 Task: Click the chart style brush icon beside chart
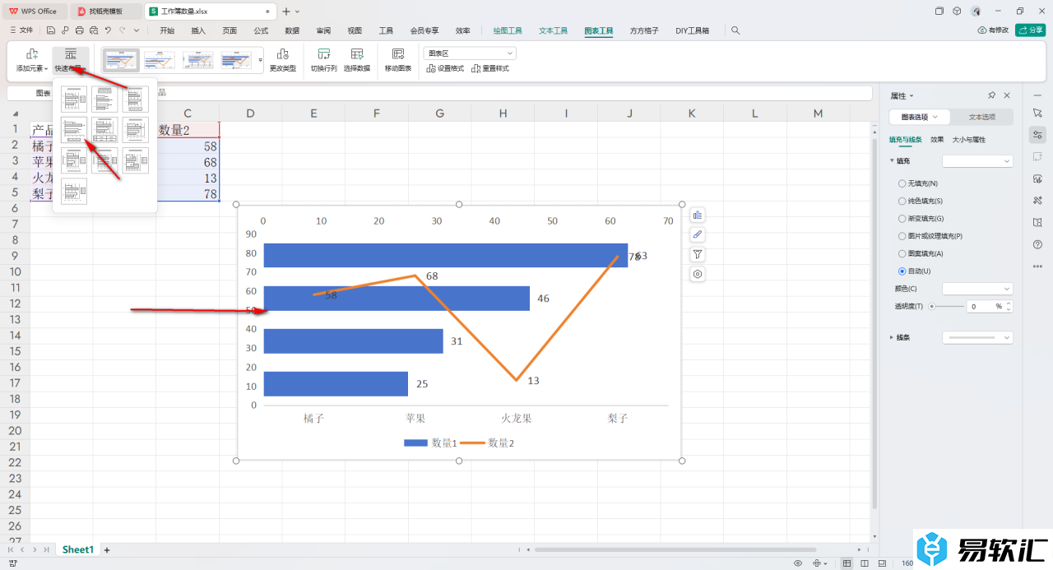point(698,235)
